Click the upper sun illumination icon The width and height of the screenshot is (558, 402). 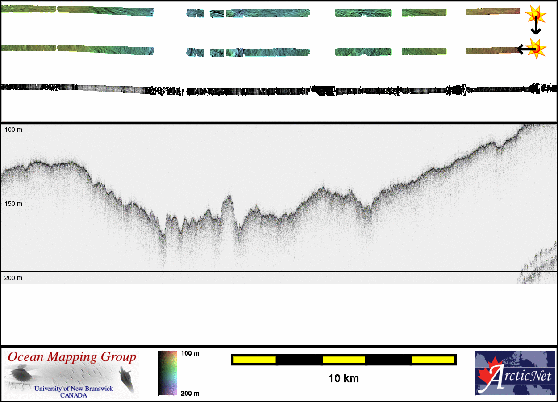point(536,15)
